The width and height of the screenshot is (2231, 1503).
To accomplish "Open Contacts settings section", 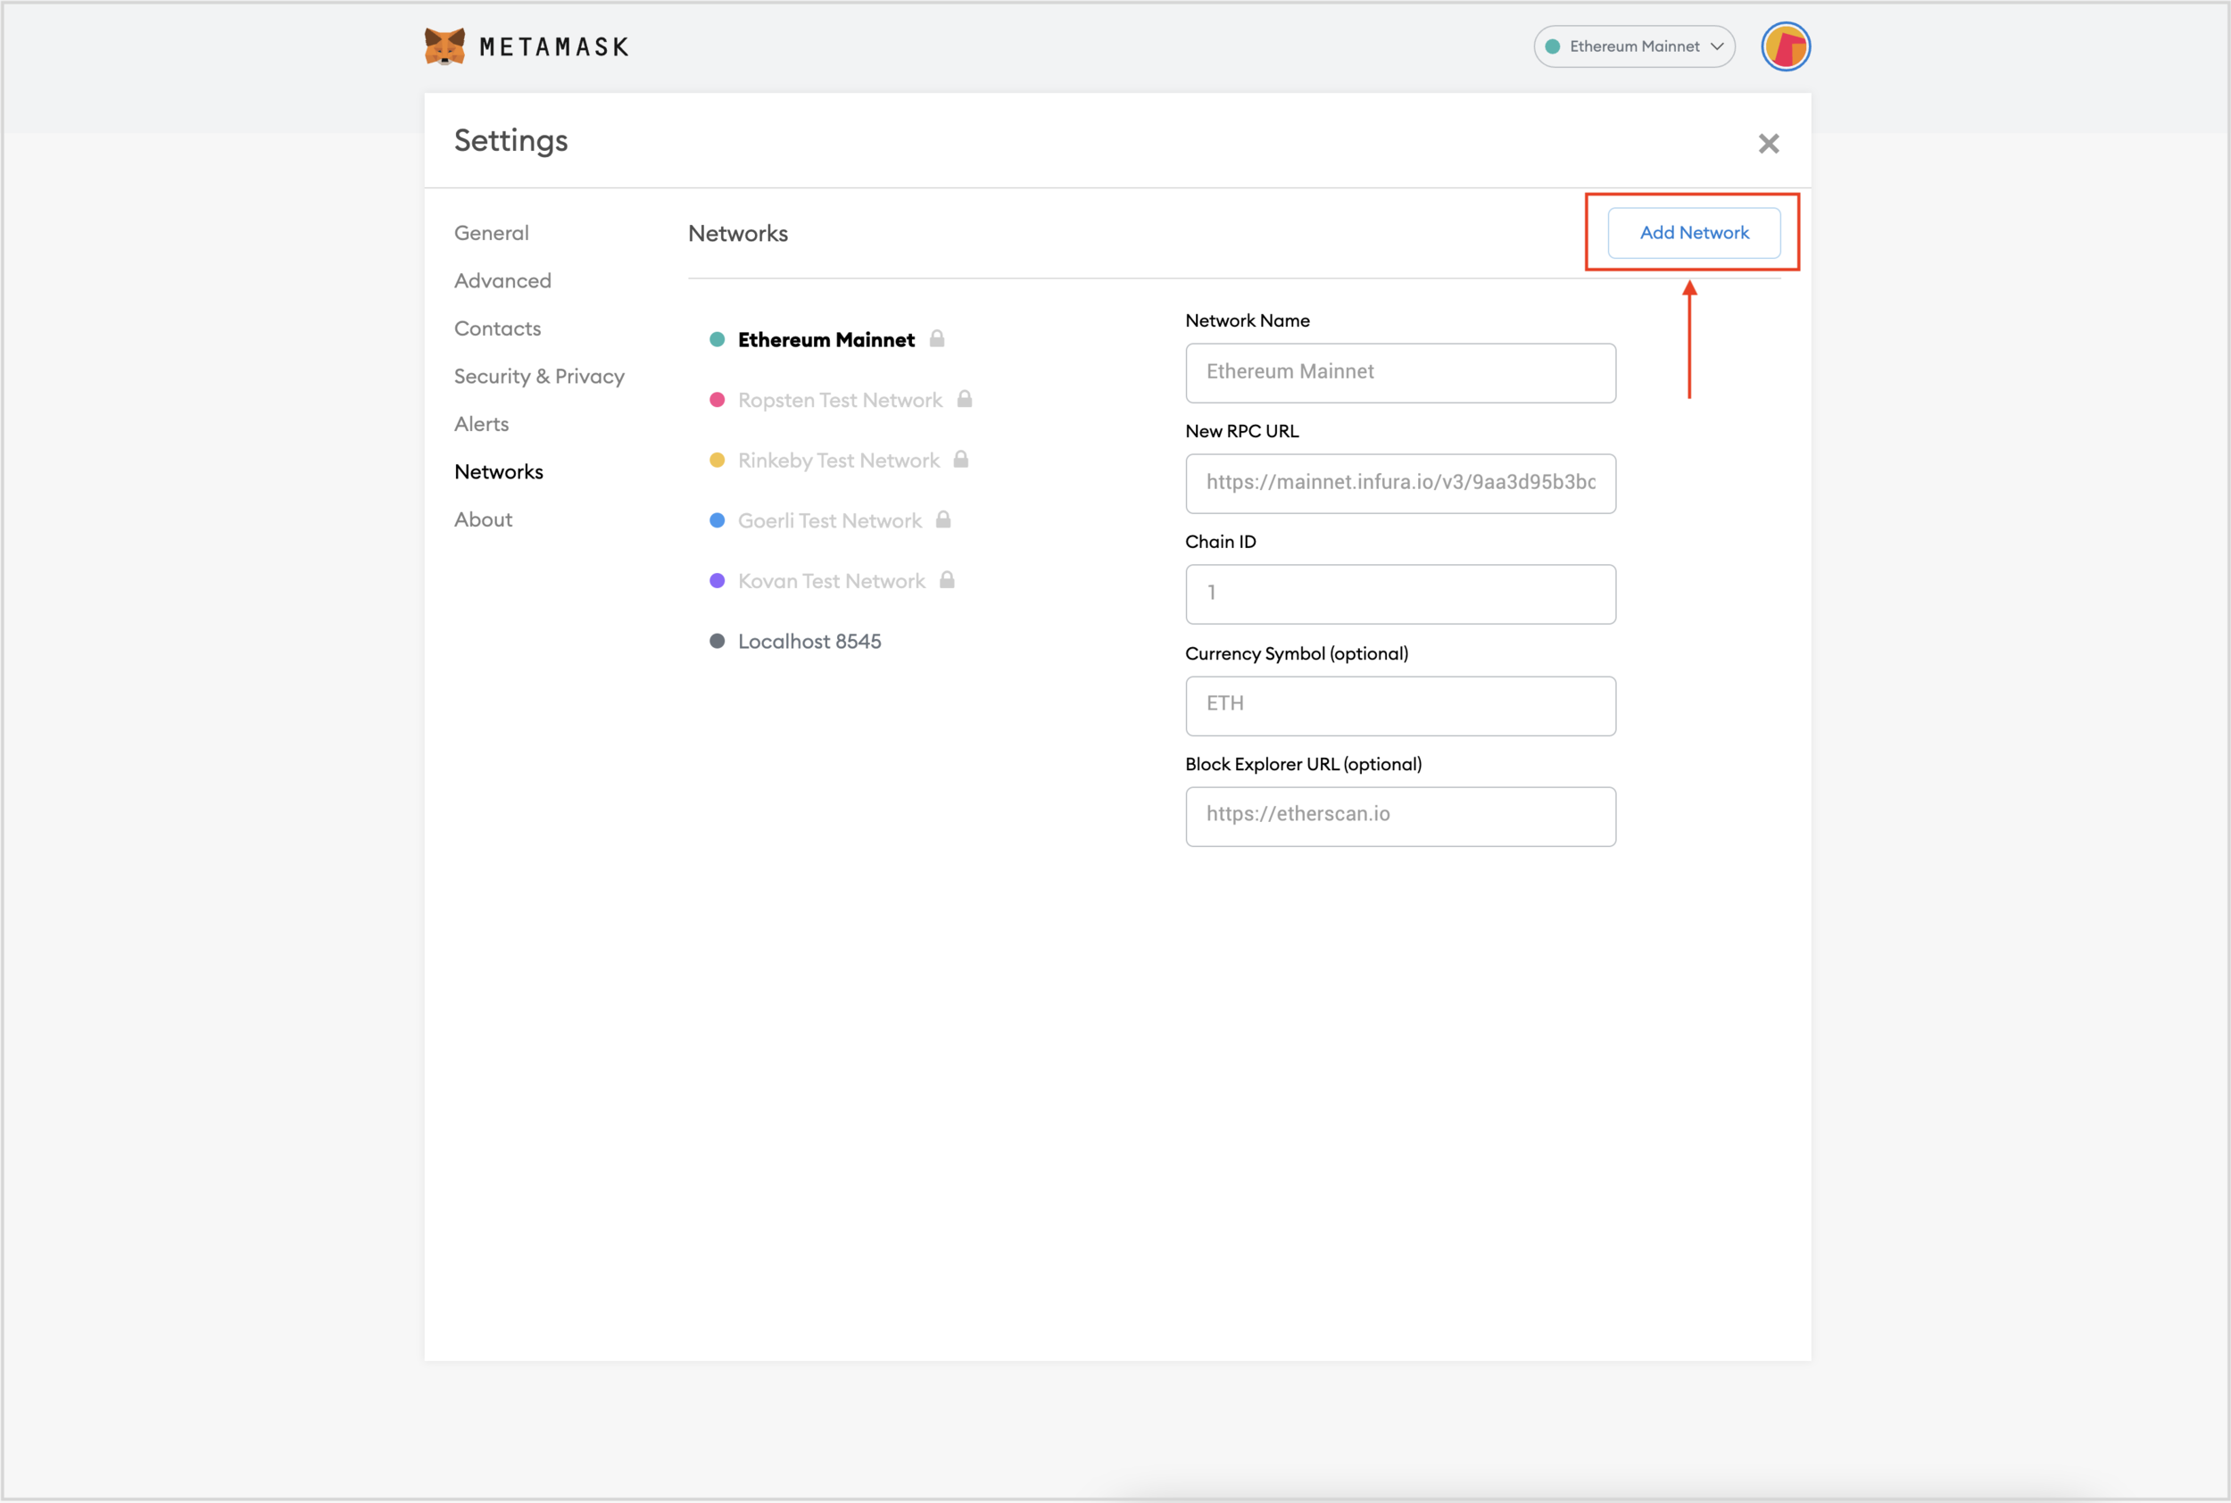I will tap(497, 328).
